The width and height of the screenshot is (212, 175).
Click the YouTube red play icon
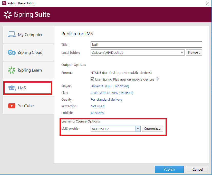12,106
